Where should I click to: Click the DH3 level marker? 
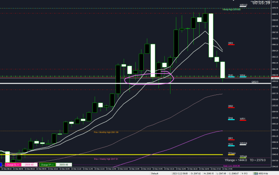[x=231, y=145]
